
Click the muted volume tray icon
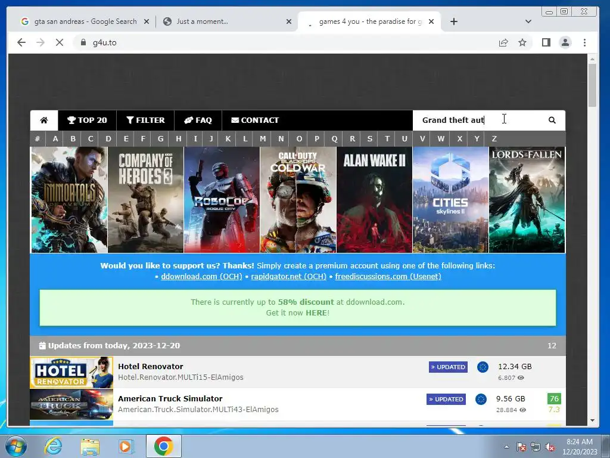coord(550,447)
